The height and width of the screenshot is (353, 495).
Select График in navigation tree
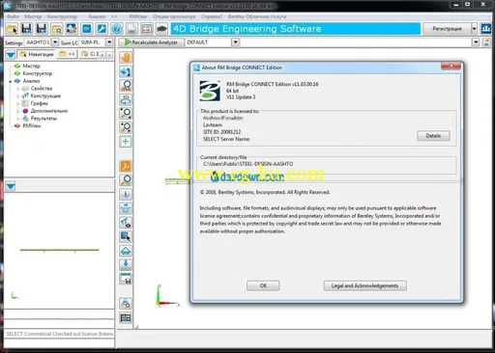click(x=39, y=103)
